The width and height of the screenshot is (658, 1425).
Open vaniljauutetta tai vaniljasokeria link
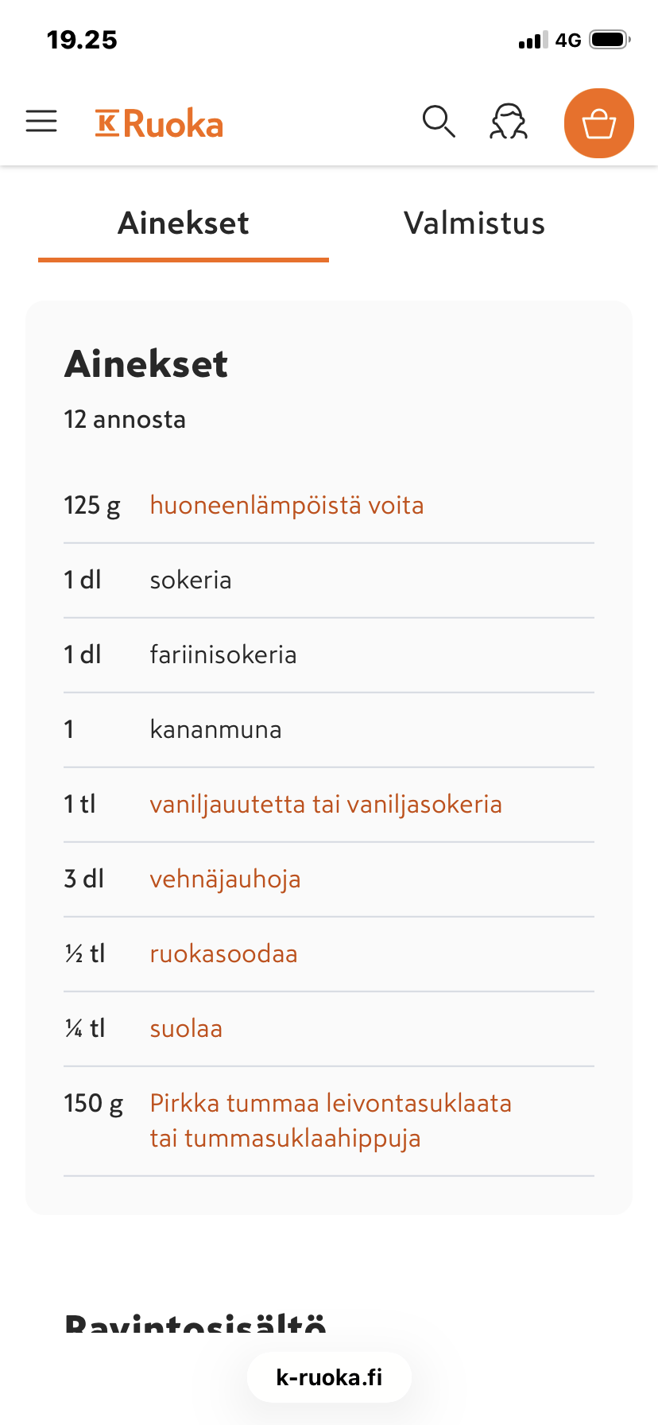pos(326,804)
